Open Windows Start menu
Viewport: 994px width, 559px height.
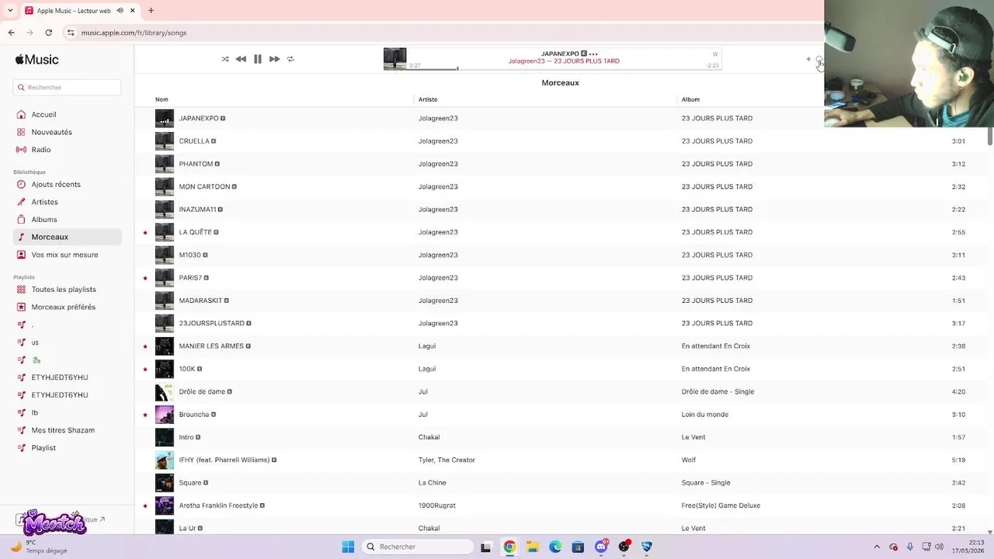(x=348, y=547)
